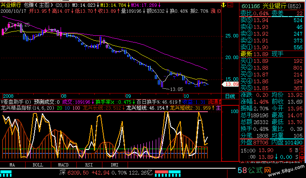
Task: Select the 买③ 13.87 order row
Action: point(271,75)
